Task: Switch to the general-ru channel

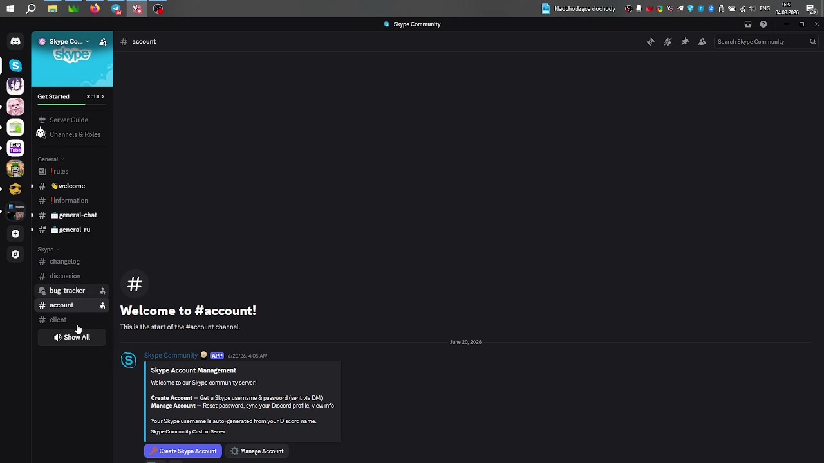Action: (71, 230)
